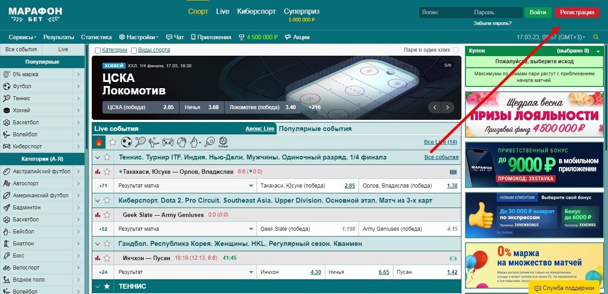Image resolution: width=608 pixels, height=294 pixels.
Task: Toggle Пари в один клик checkbox
Action: point(456,50)
